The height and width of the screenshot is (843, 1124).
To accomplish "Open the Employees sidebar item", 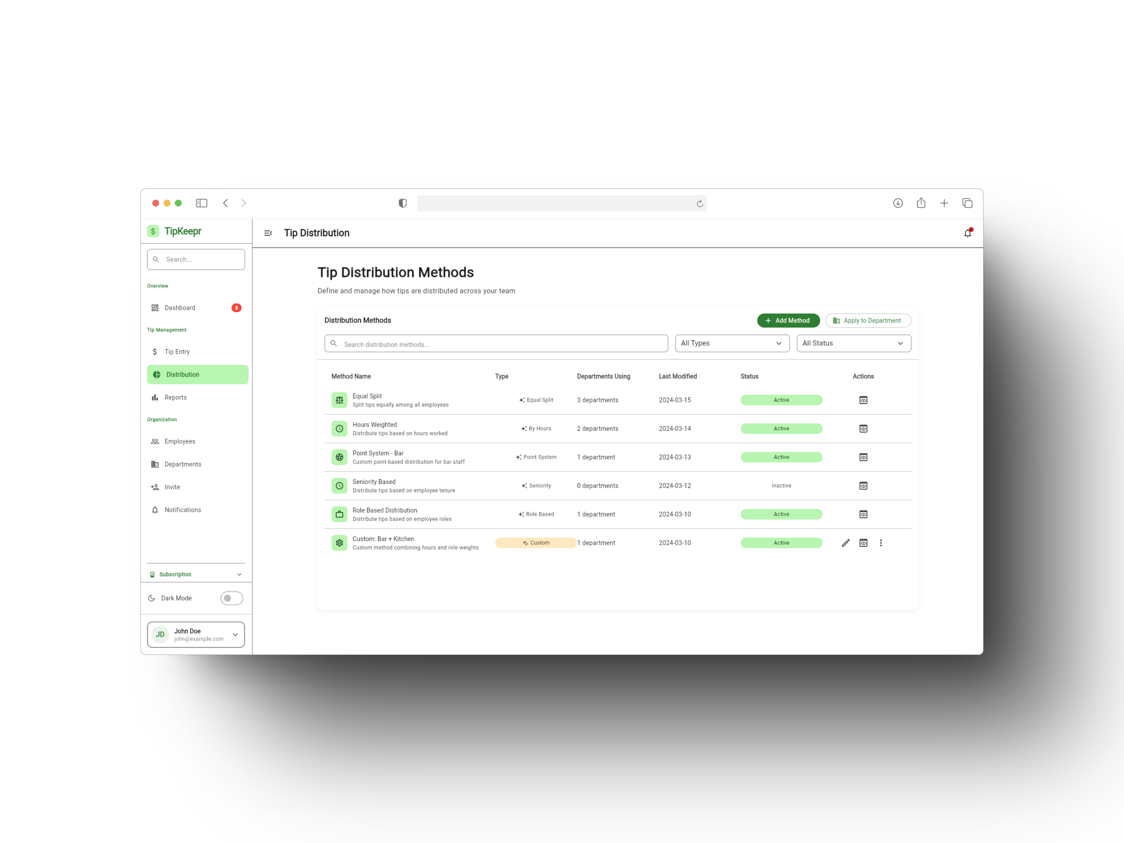I will (x=180, y=441).
